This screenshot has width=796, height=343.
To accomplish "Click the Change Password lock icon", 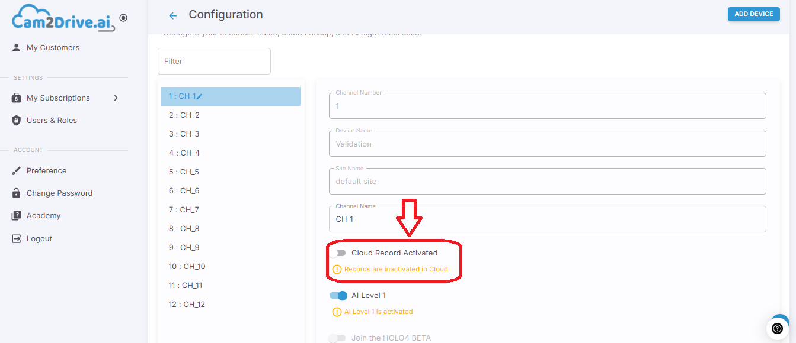I will (17, 193).
